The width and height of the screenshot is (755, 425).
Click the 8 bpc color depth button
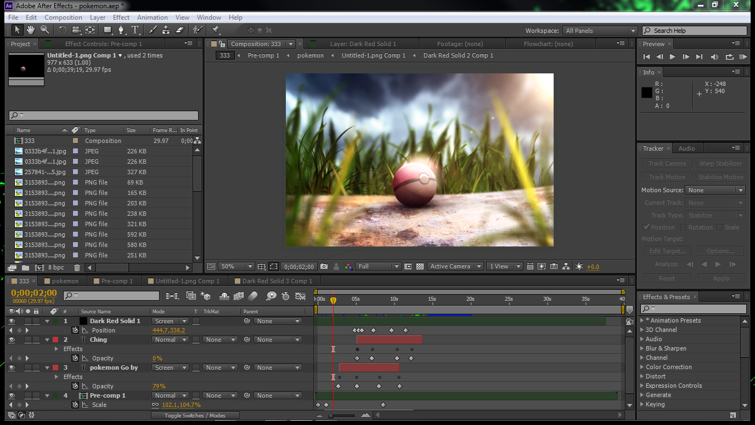pyautogui.click(x=56, y=268)
